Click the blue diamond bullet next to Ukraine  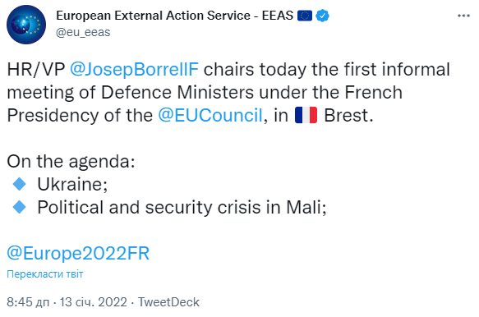[20, 184]
